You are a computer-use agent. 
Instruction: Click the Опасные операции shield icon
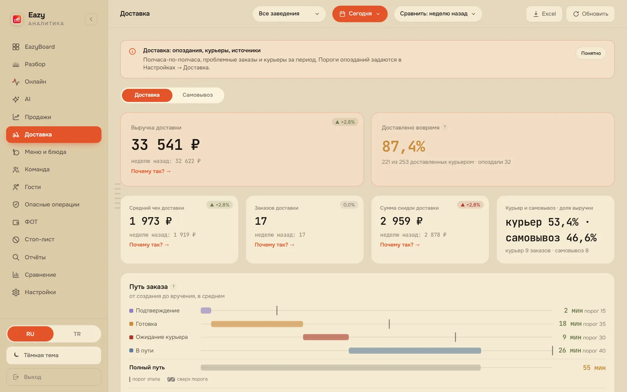click(16, 204)
